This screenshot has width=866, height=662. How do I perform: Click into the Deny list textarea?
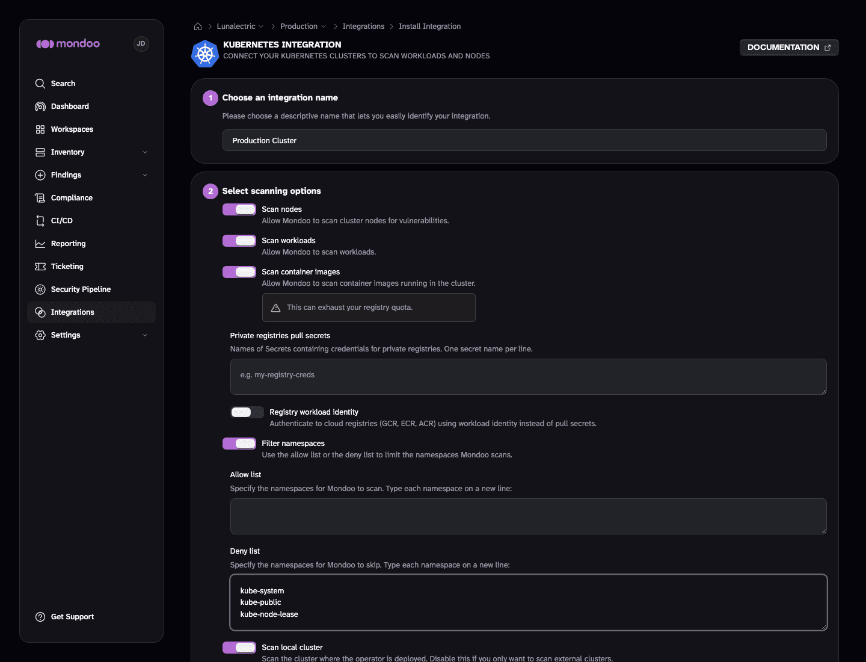coord(528,602)
